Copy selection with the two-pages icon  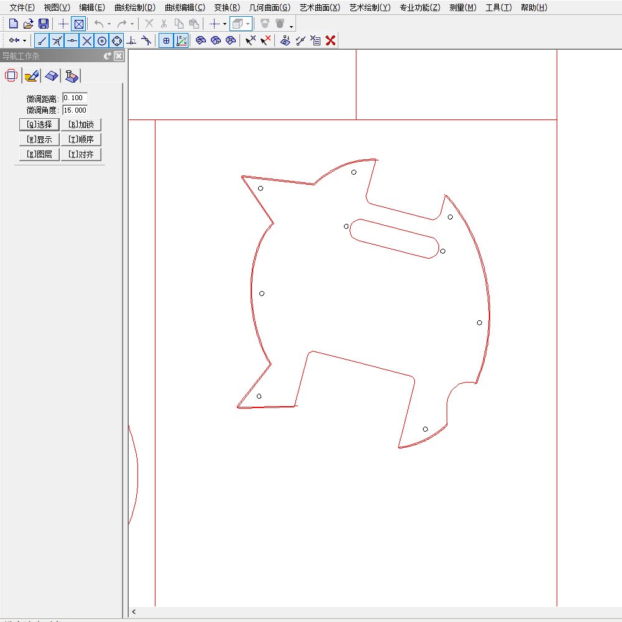tap(179, 24)
